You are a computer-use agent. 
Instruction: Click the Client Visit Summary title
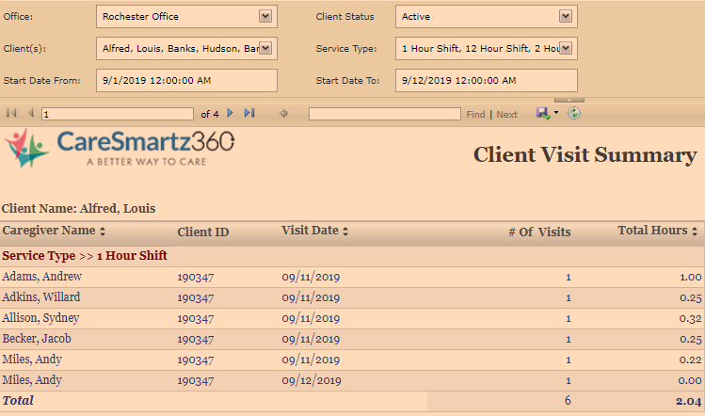585,154
